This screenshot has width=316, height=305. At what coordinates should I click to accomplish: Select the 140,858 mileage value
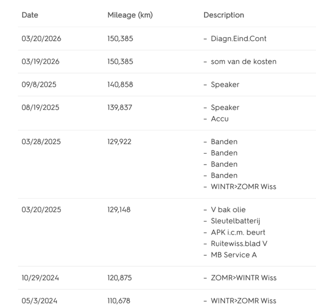[120, 84]
